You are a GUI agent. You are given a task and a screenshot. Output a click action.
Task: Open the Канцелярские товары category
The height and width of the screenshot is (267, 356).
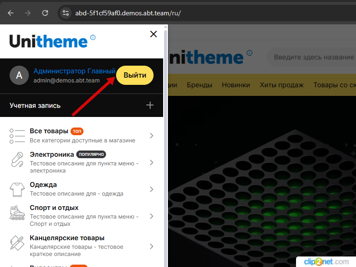point(67,238)
